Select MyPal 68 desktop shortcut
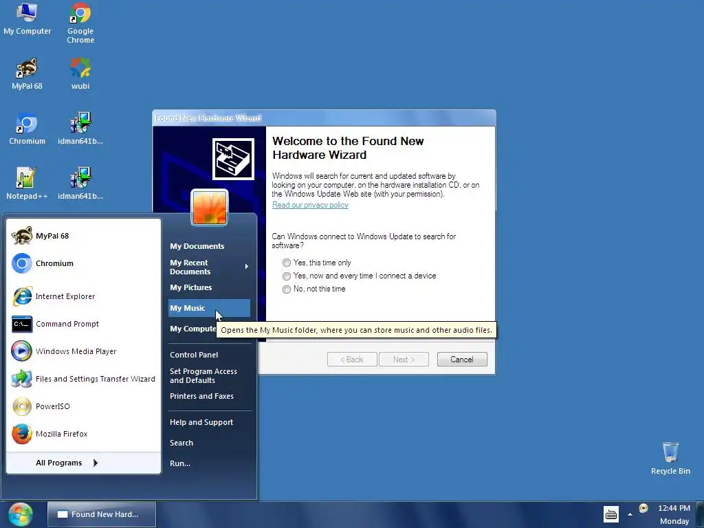 click(27, 74)
